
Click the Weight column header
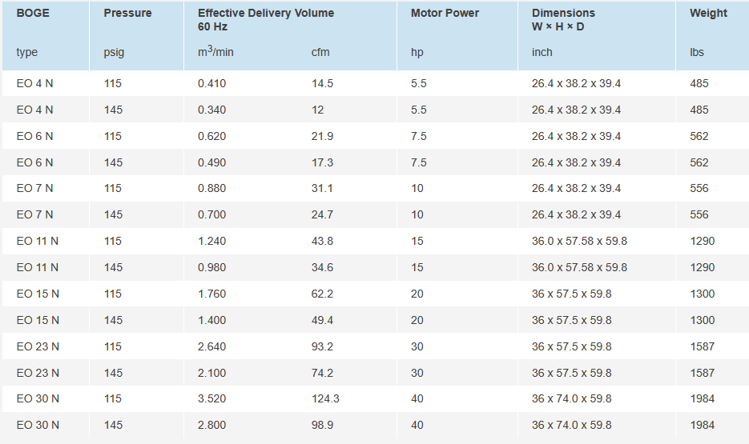point(708,13)
